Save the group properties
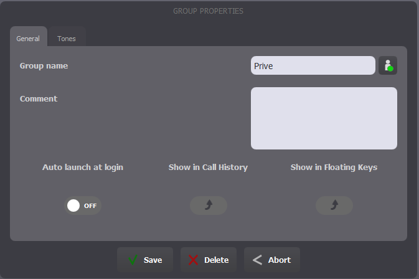419x279 pixels. point(145,260)
